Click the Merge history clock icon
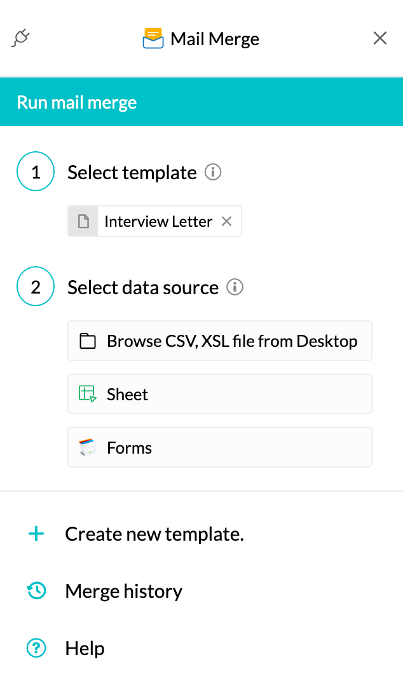 click(x=36, y=591)
